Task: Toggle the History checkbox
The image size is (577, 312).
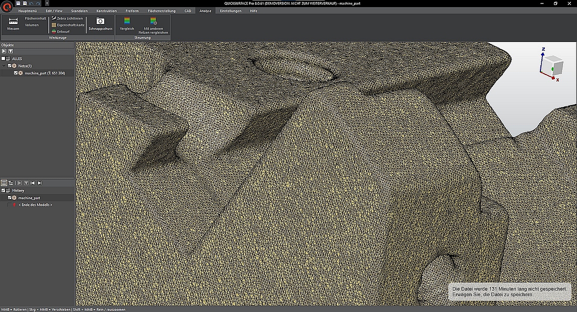Action: tap(3, 190)
